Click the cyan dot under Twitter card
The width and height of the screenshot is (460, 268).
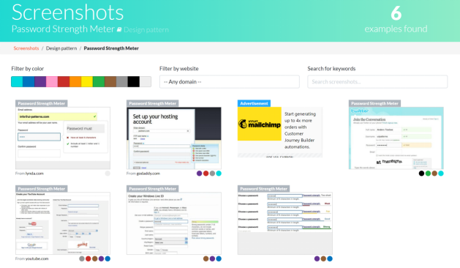coord(441,174)
